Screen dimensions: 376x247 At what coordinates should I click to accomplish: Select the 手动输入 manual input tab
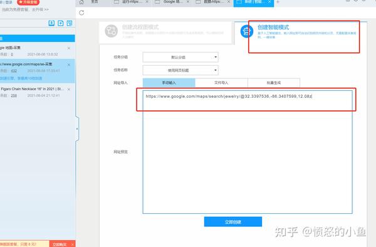[x=169, y=83]
